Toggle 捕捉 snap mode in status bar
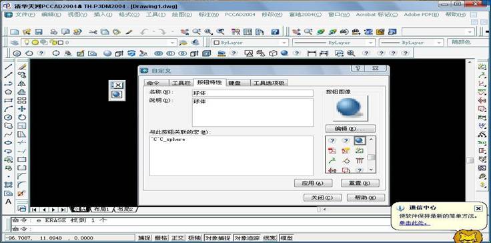Image resolution: width=491 pixels, height=243 pixels. click(x=144, y=238)
